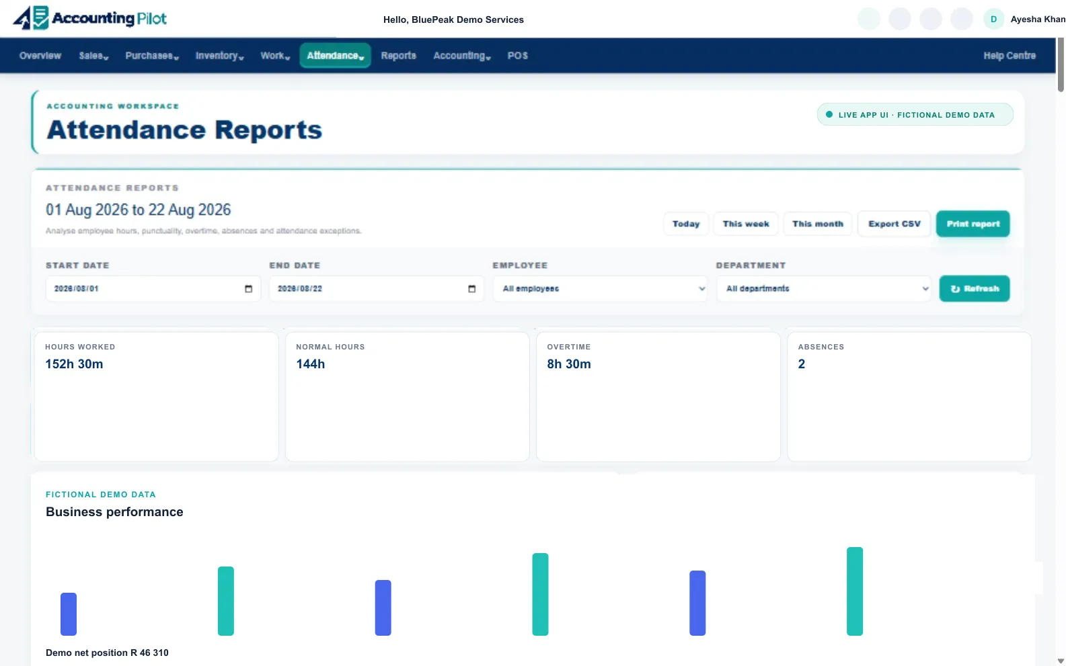Expand the Sales menu
The image size is (1066, 666).
(93, 56)
